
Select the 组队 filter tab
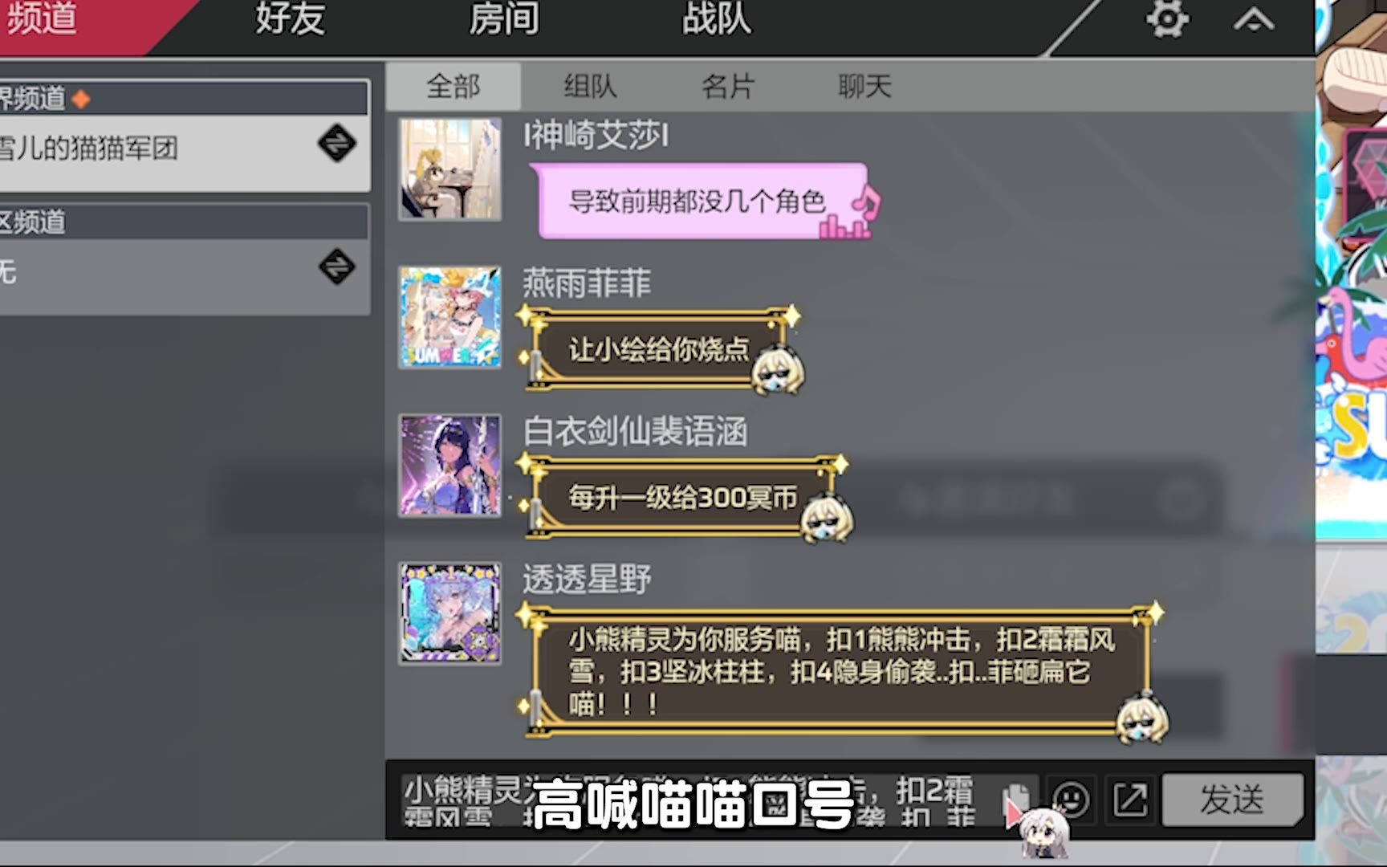pyautogui.click(x=591, y=86)
